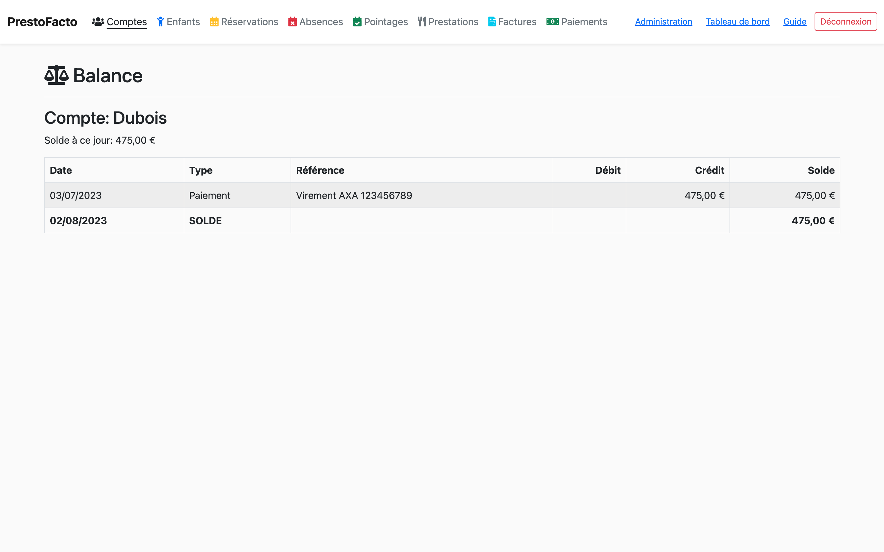
Task: Open the Guide link
Action: click(x=795, y=21)
